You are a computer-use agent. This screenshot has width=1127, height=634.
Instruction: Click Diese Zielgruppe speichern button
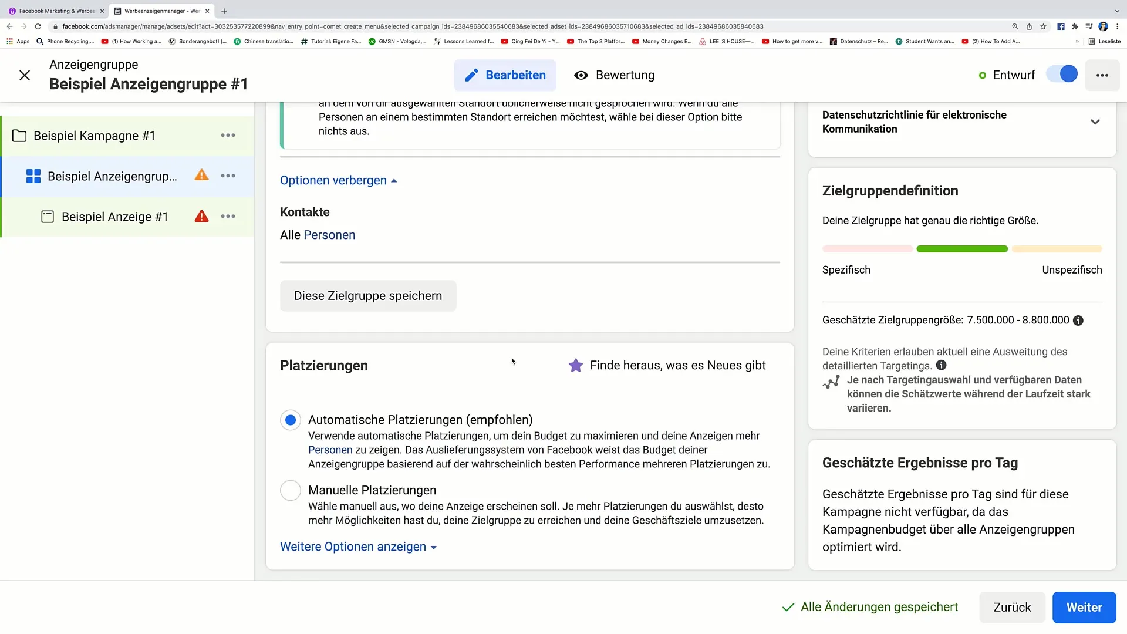point(367,295)
